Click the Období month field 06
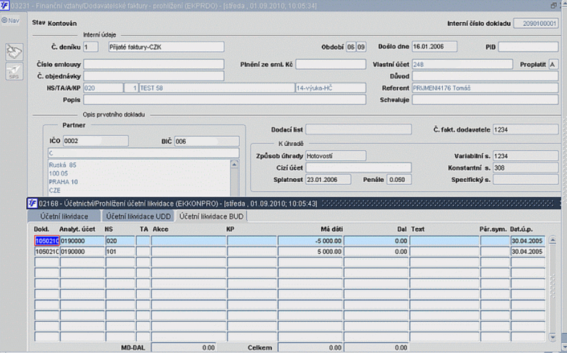This screenshot has width=567, height=353. click(x=351, y=47)
